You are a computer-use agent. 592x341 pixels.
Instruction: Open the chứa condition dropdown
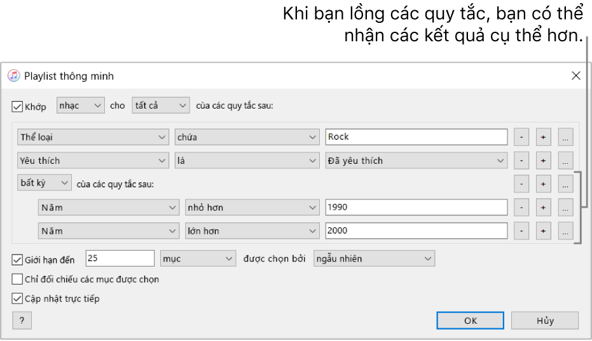(x=247, y=137)
